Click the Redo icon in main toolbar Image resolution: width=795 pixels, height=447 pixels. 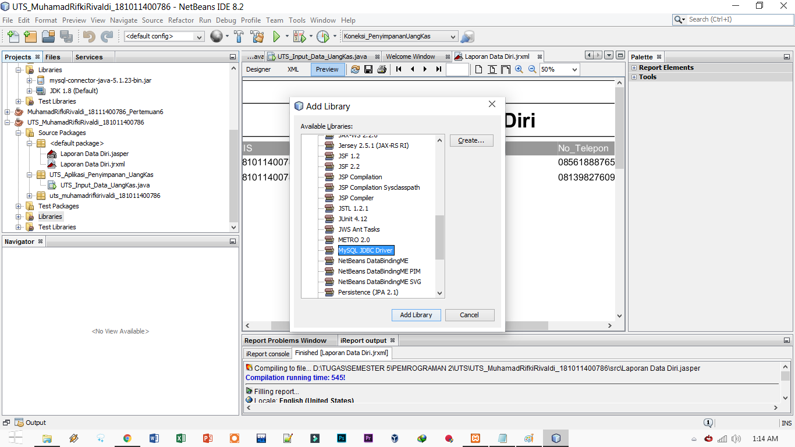[107, 36]
